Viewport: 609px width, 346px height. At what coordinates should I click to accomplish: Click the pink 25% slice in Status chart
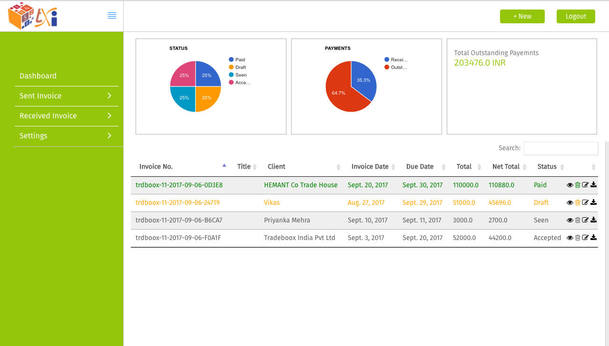click(x=184, y=75)
